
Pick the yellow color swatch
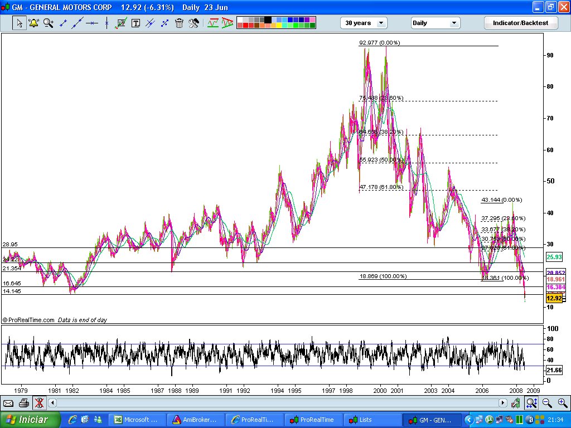point(279,26)
